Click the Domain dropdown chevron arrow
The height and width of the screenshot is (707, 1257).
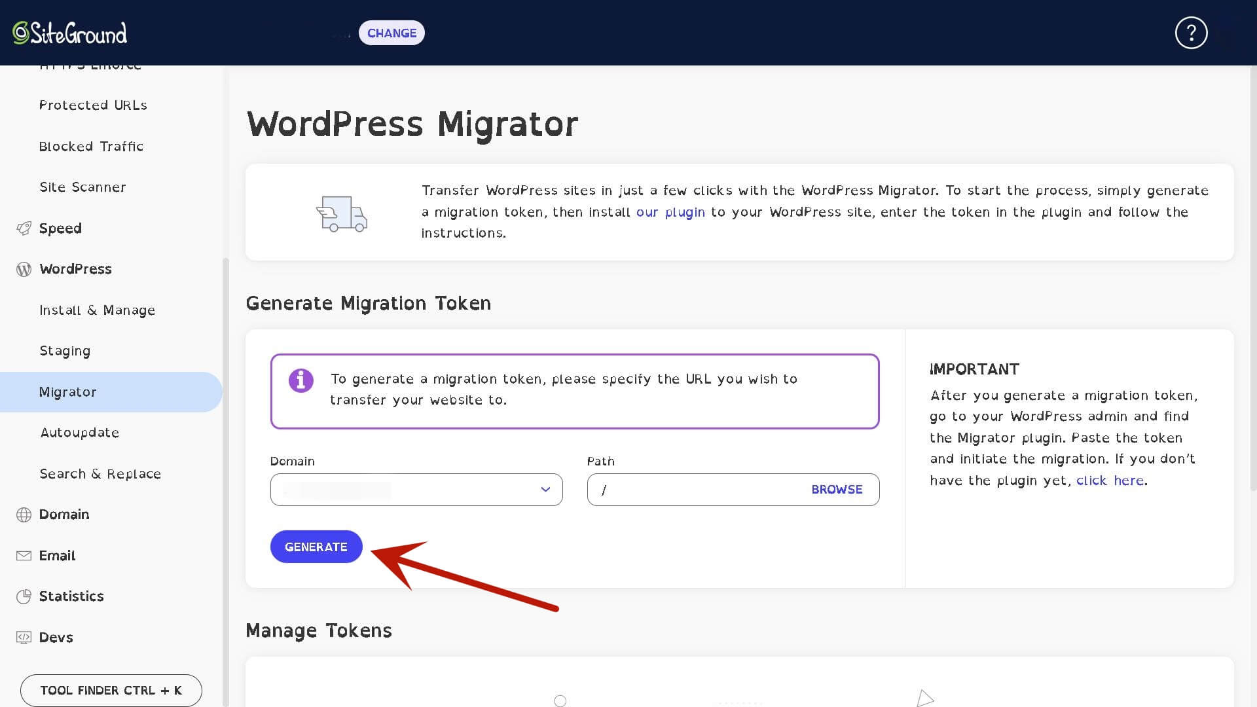click(x=545, y=490)
